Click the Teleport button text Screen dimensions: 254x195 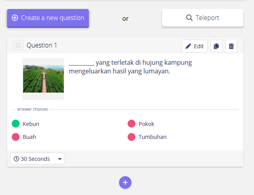207,18
